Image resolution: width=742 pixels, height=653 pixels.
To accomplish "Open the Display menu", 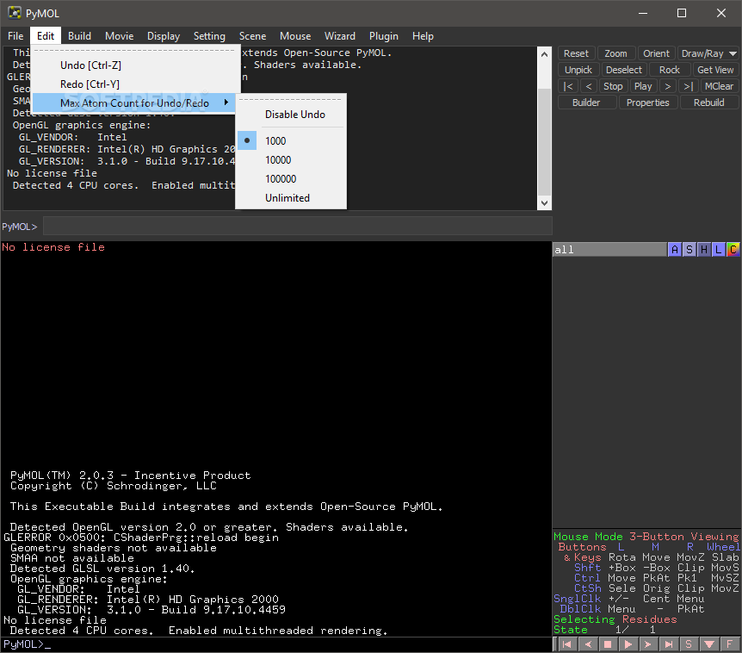I will coord(164,36).
